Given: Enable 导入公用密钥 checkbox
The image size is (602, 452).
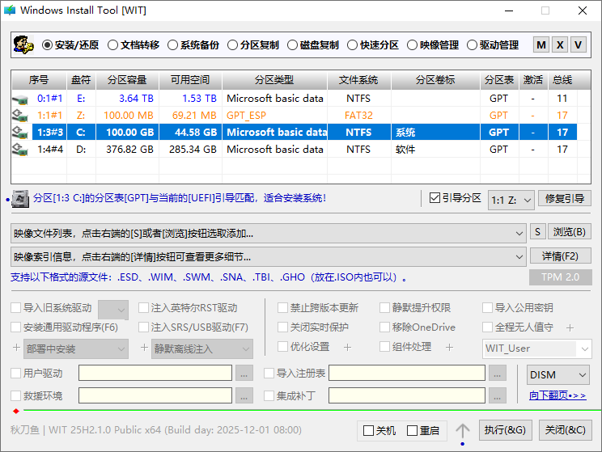Looking at the screenshot, I should point(487,308).
